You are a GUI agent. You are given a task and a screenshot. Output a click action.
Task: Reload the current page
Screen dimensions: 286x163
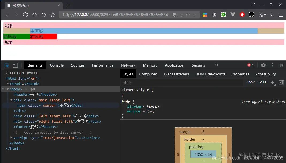[25, 15]
